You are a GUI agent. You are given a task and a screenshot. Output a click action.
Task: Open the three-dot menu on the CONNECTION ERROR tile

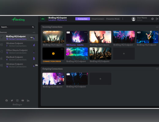62,49
